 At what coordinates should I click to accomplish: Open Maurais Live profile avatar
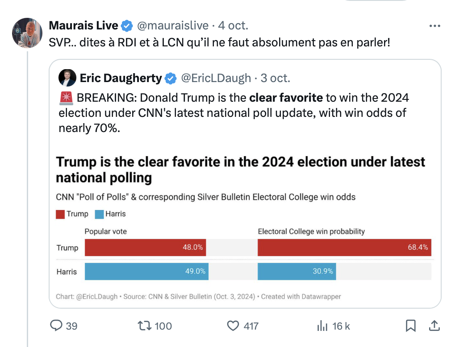[27, 33]
